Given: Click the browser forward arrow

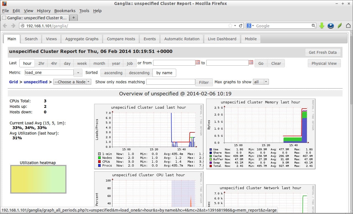Looking at the screenshot, I should (13, 26).
